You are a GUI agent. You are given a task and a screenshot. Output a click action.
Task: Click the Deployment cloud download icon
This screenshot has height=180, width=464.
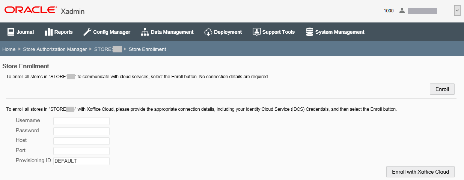coord(208,32)
